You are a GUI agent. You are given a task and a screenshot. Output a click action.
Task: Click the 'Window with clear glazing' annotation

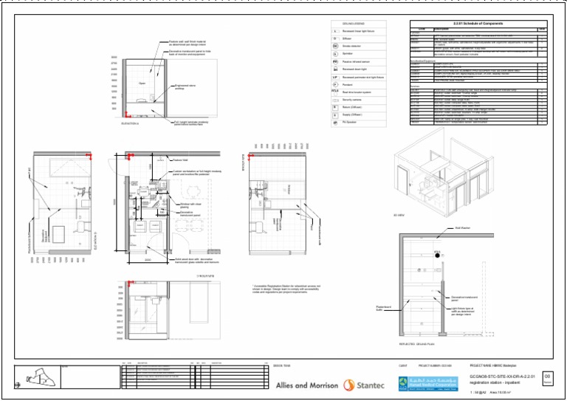190,206
